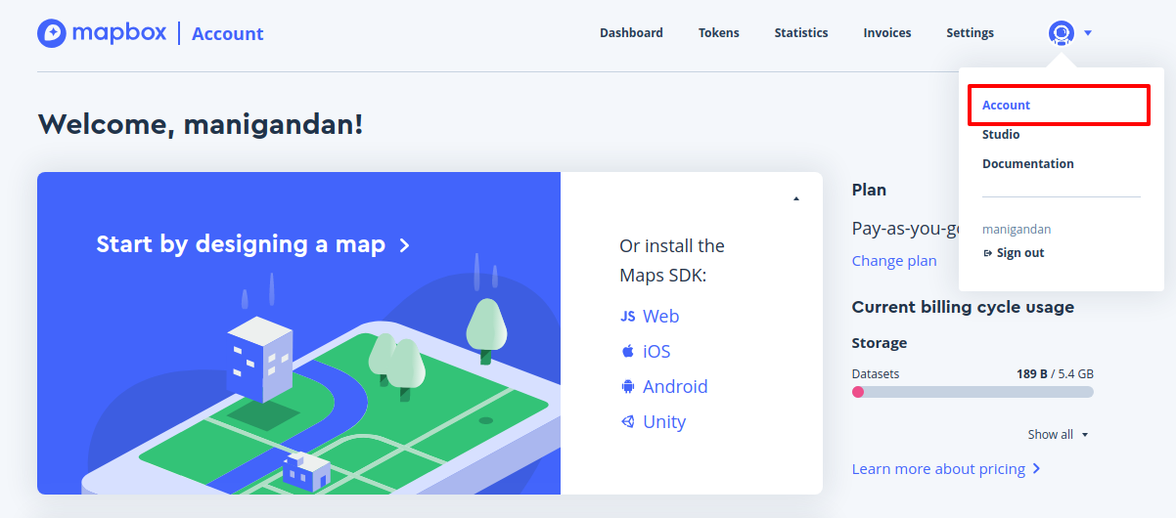Click the Unity logo icon
Image resolution: width=1176 pixels, height=518 pixels.
tap(628, 421)
